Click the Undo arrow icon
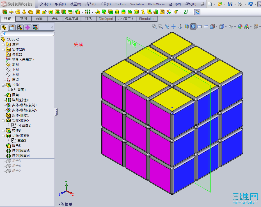 (x=250, y=4)
